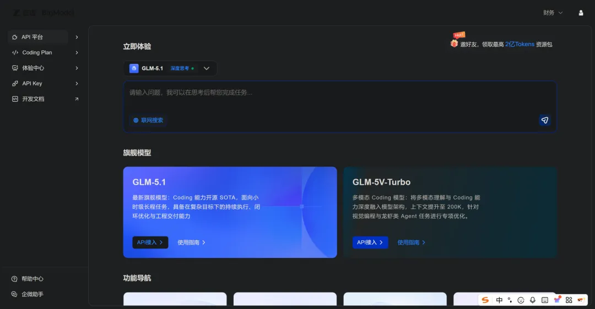Switch the 中 Chinese input mode indicator
595x309 pixels.
point(499,300)
